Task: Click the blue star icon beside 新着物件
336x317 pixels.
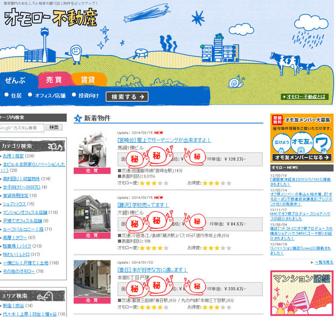Action: 78,118
